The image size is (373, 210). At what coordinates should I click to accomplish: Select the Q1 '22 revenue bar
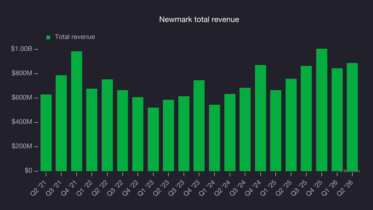(92, 130)
